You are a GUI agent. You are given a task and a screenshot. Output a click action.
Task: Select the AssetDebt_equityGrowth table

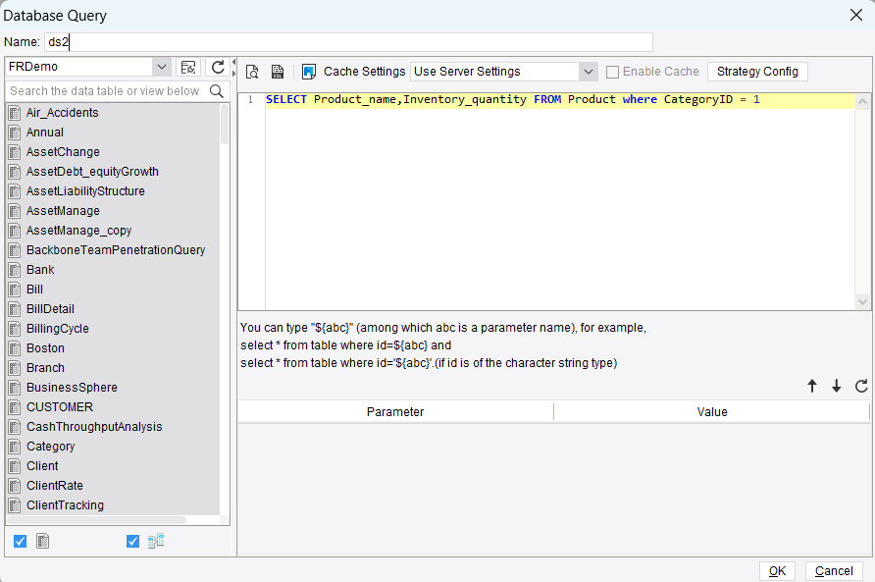[x=92, y=172]
